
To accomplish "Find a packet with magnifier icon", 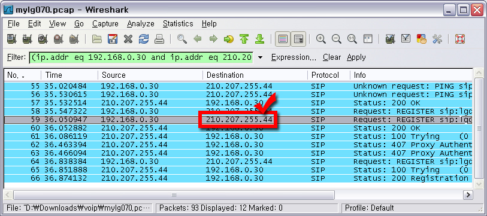I will tap(182, 39).
